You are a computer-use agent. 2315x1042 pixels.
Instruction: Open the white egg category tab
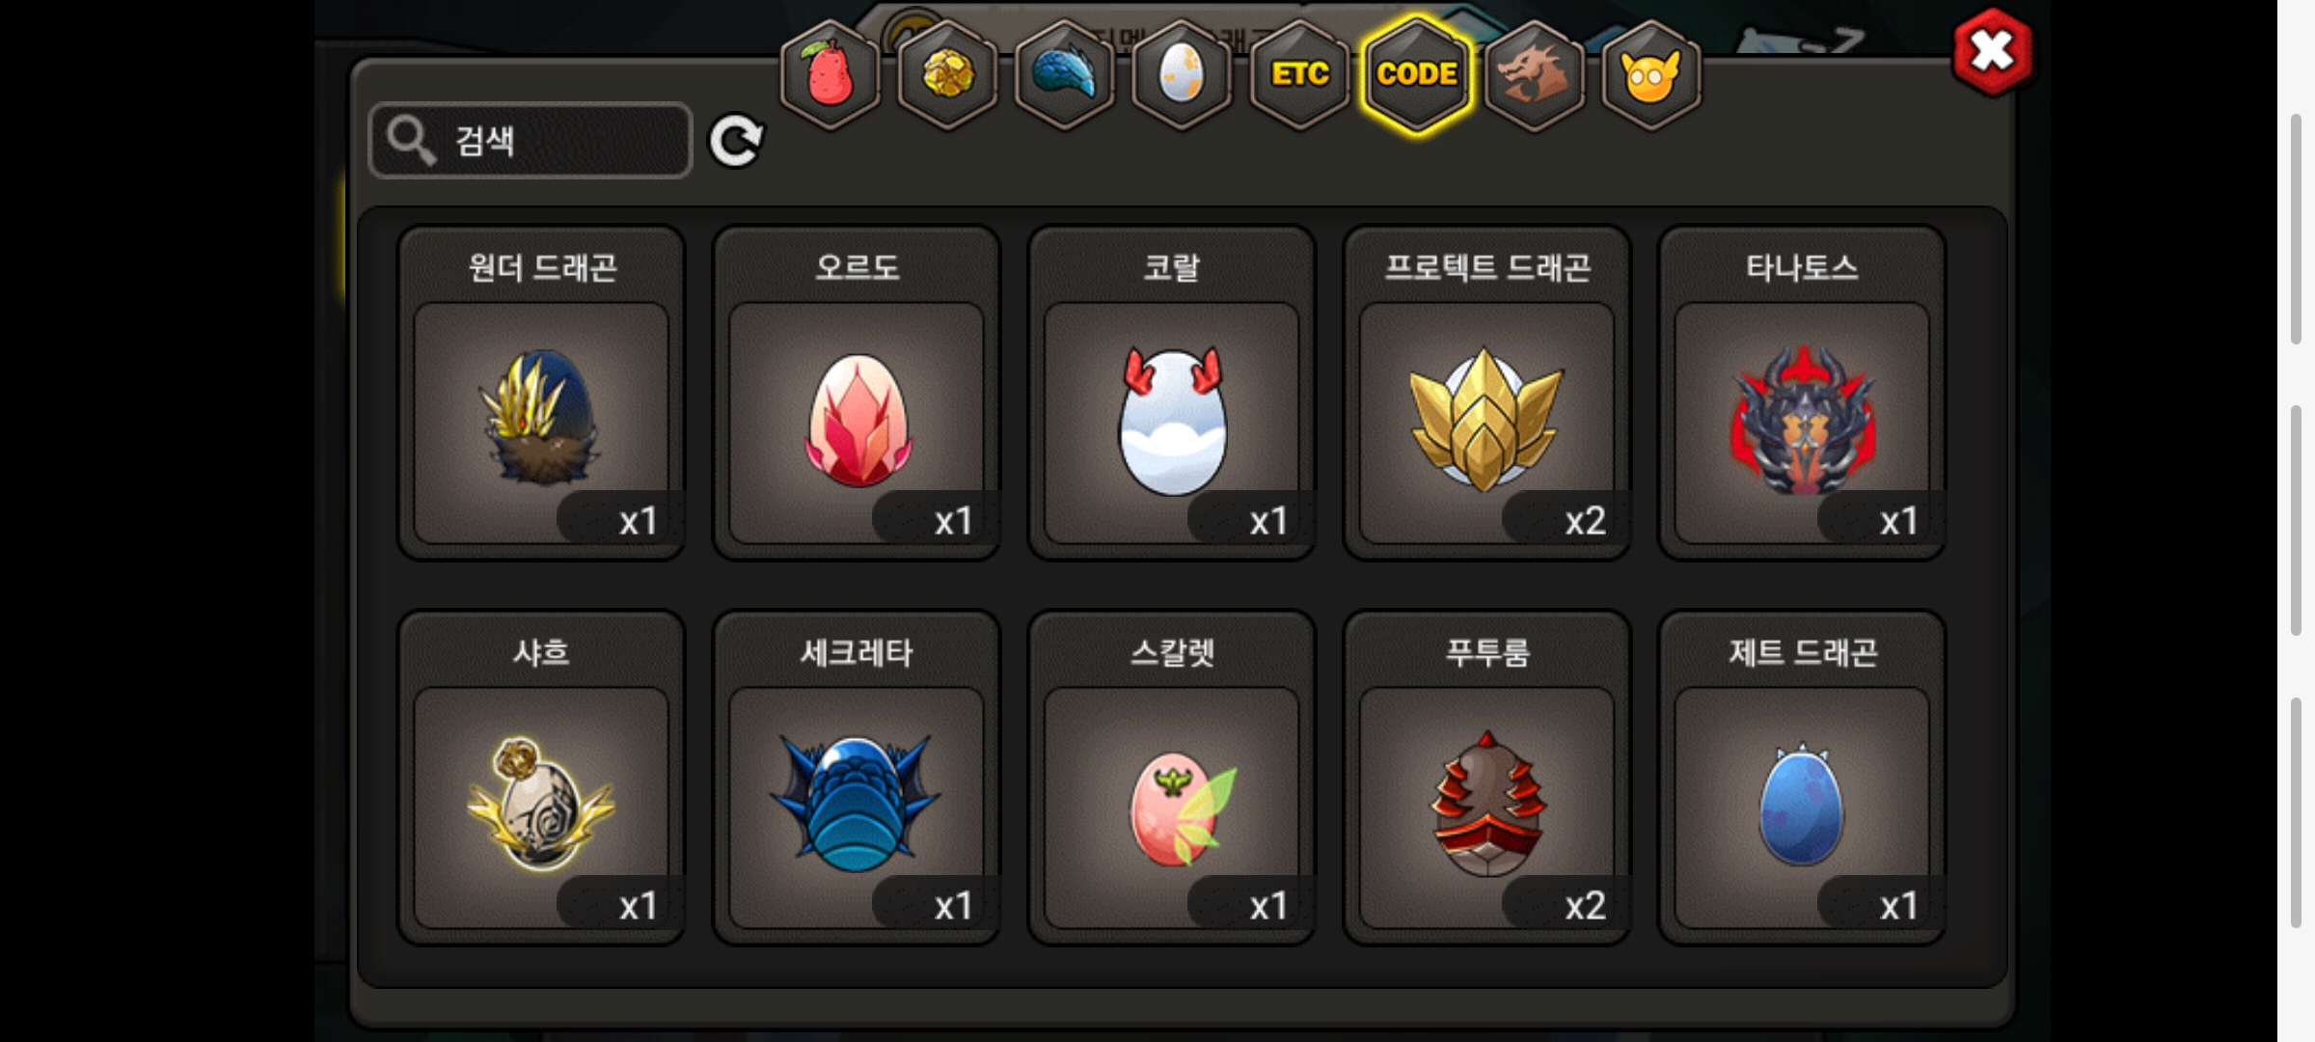pos(1182,75)
